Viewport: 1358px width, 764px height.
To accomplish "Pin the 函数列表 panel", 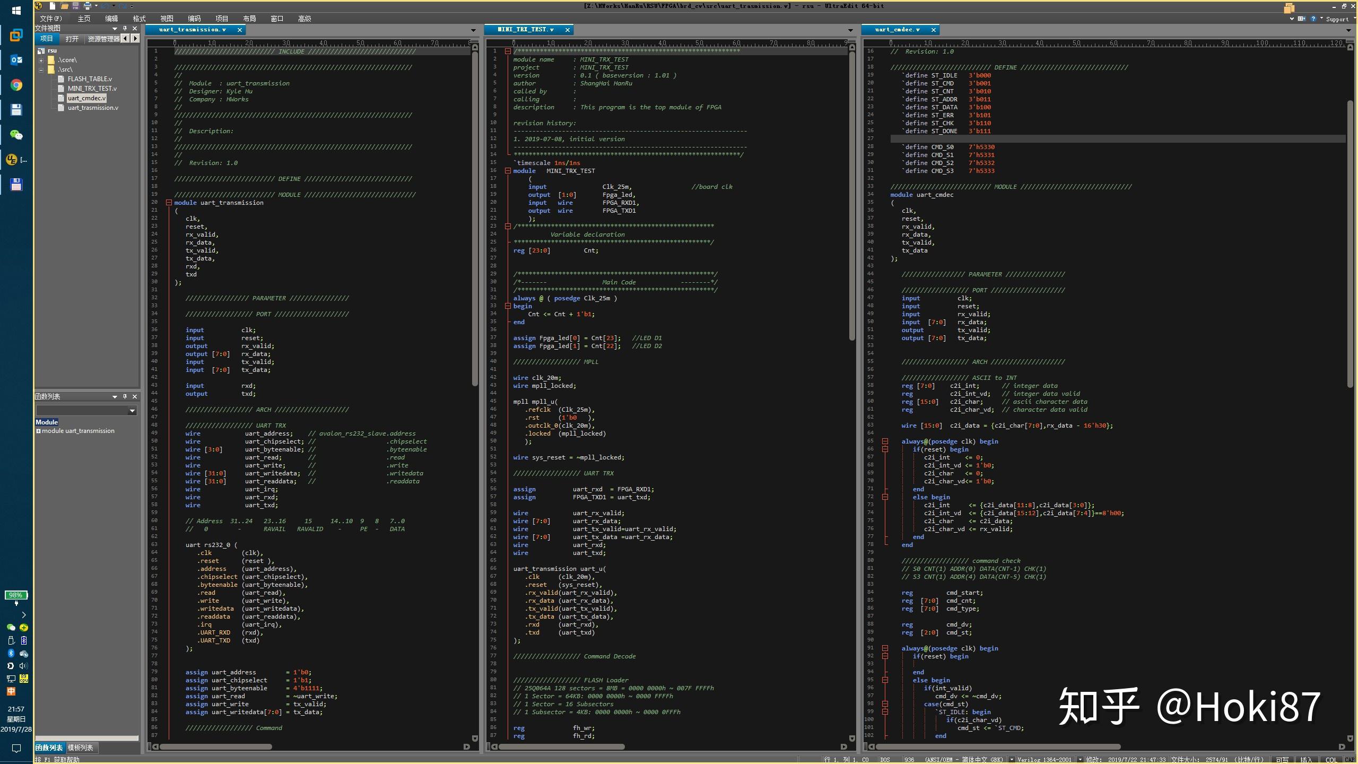I will point(125,397).
